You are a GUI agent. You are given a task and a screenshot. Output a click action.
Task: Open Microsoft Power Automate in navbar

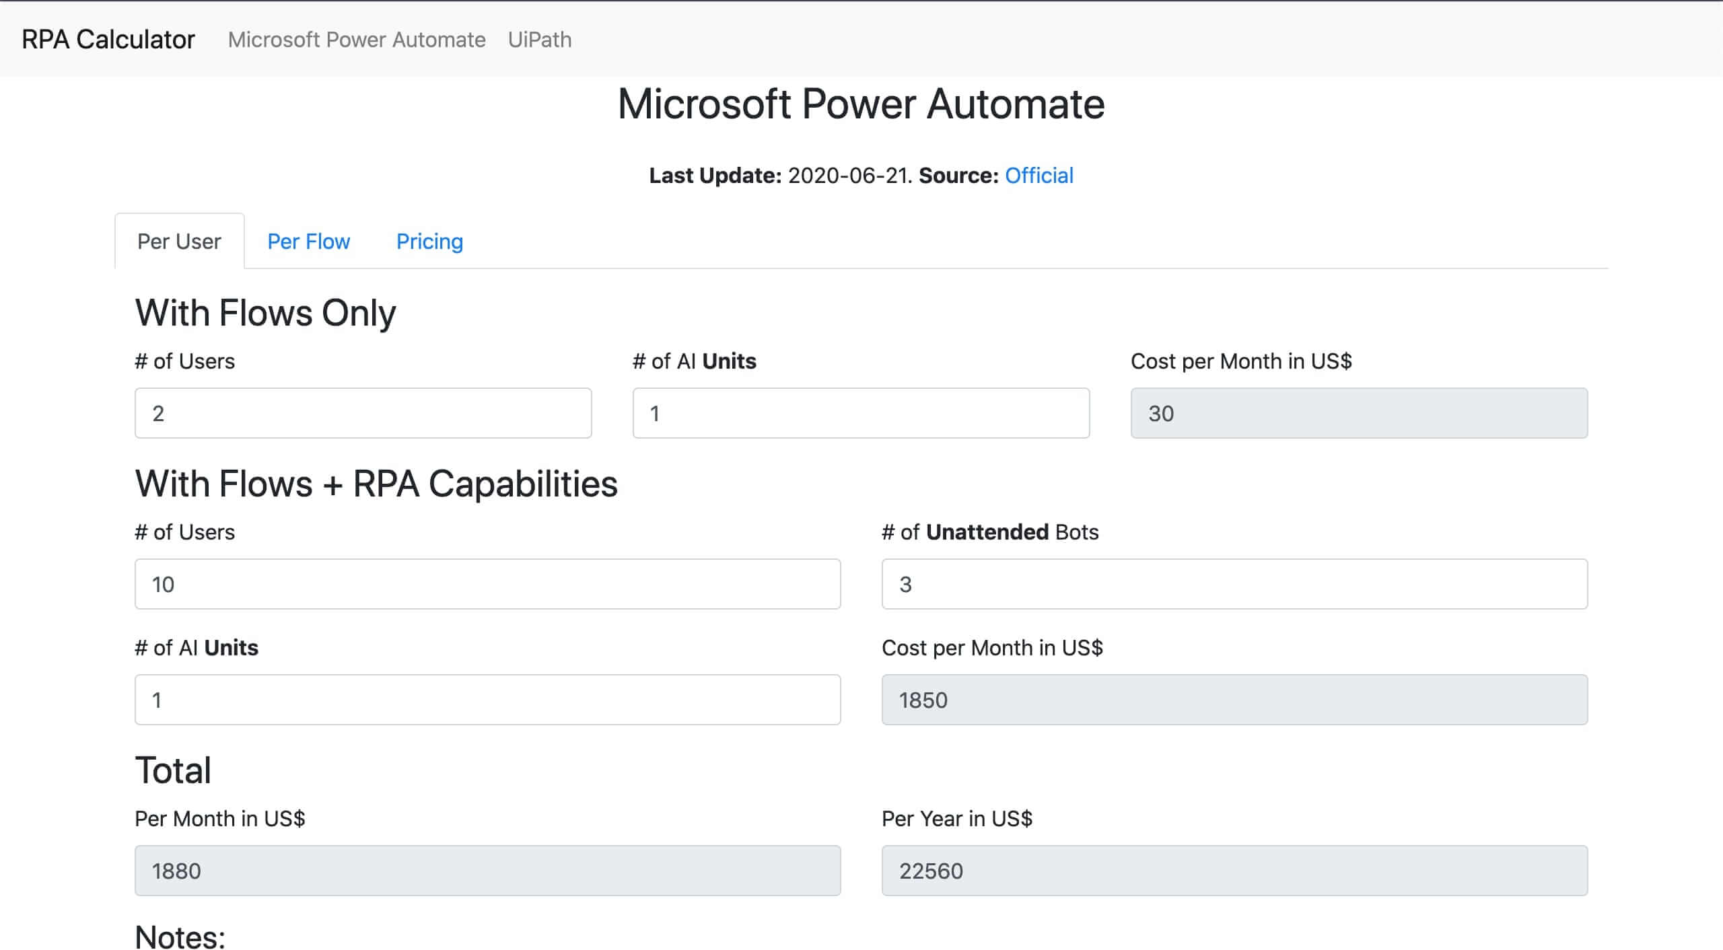[x=356, y=40]
